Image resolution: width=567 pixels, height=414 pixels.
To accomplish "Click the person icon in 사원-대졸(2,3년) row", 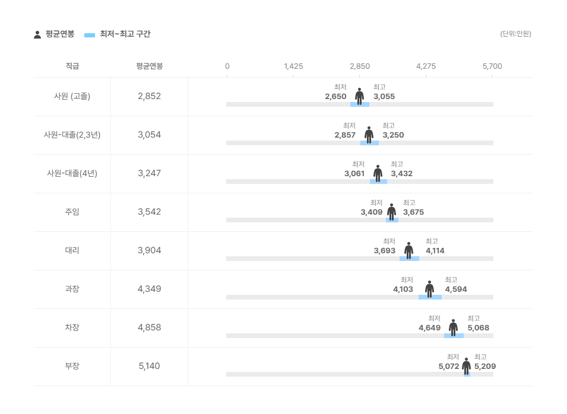I will (x=369, y=135).
